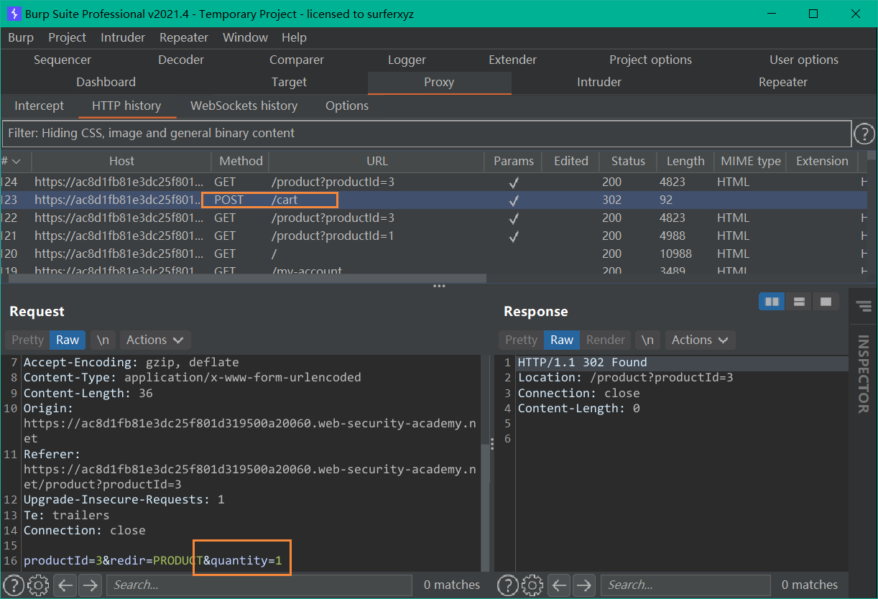This screenshot has height=599, width=878.
Task: Open the Project menu
Action: (x=67, y=37)
